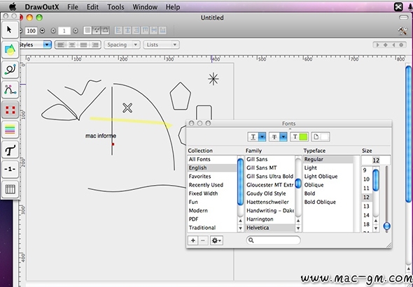Open the File menu

(73, 7)
